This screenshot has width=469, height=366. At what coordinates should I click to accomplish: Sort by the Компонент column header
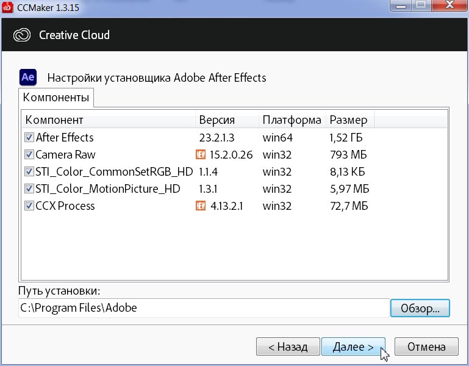click(x=109, y=120)
